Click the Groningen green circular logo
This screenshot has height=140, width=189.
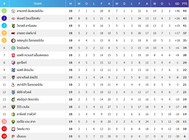point(13,48)
